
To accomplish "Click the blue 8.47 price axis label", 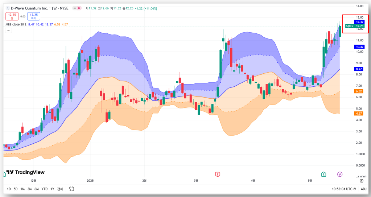I will point(359,69).
